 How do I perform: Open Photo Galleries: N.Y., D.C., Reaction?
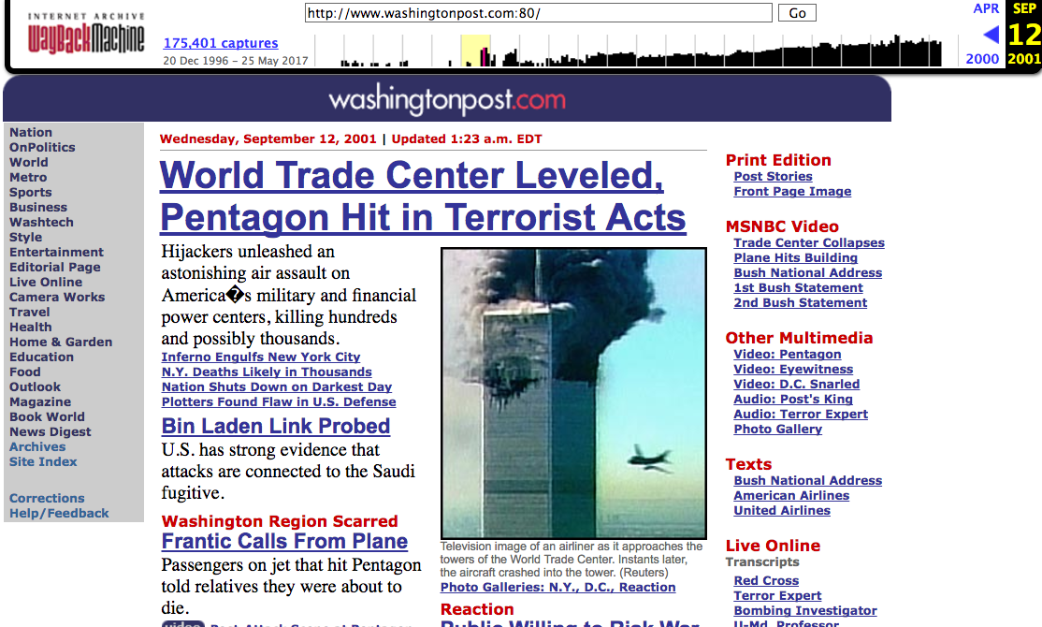[557, 587]
